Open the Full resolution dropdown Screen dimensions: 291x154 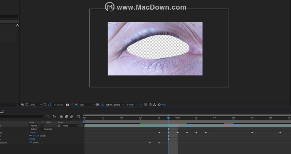pyautogui.click(x=87, y=105)
